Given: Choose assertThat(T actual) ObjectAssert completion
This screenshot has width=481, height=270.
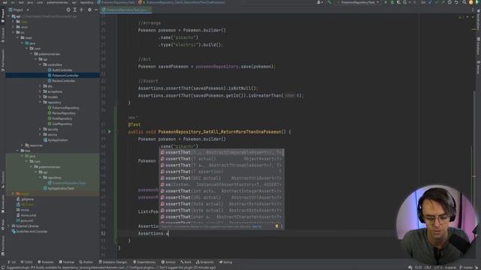Looking at the screenshot, I should [222, 158].
